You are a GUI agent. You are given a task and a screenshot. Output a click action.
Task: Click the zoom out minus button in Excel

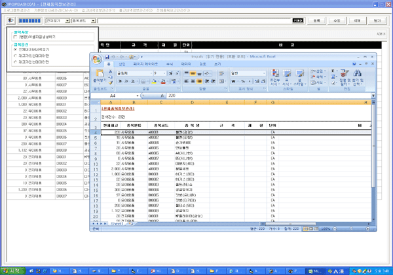point(335,229)
